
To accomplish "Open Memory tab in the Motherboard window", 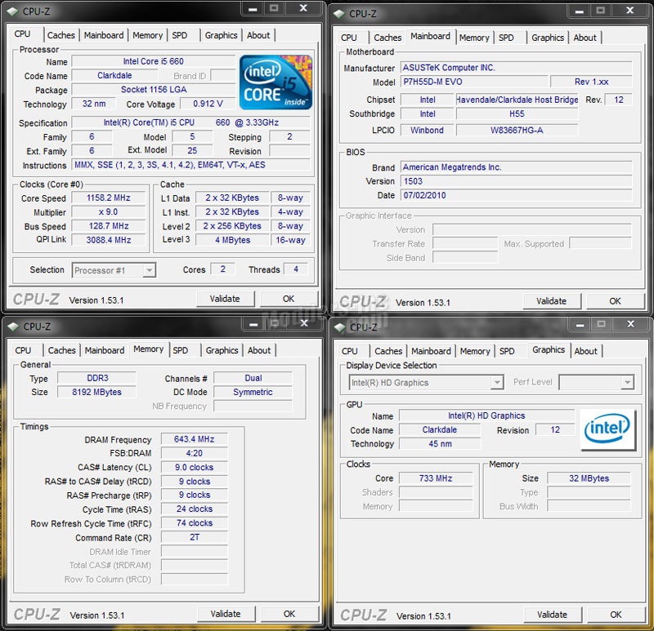I will coord(474,38).
